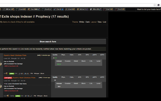
Task: Click online badge on the first listing
Action: click(x=12, y=73)
